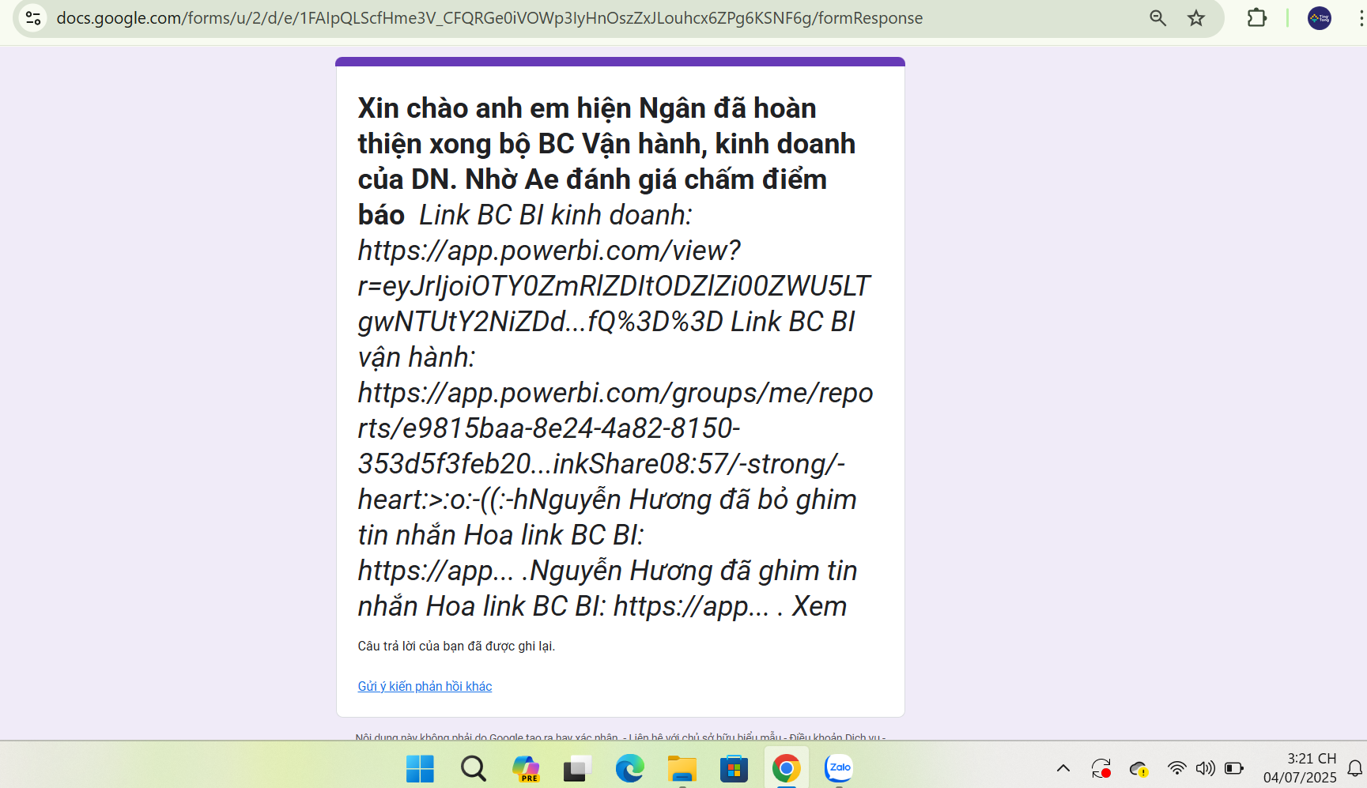Switch to Google Chrome in the taskbar
The width and height of the screenshot is (1367, 788).
point(786,768)
